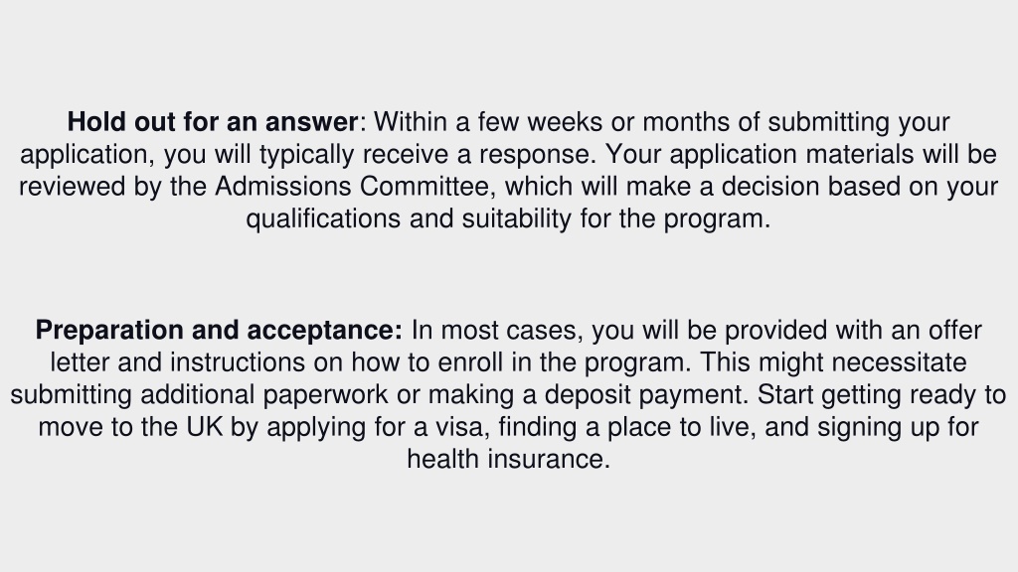
Task: Click the phrase 'In most cases'
Action: [x=499, y=330]
